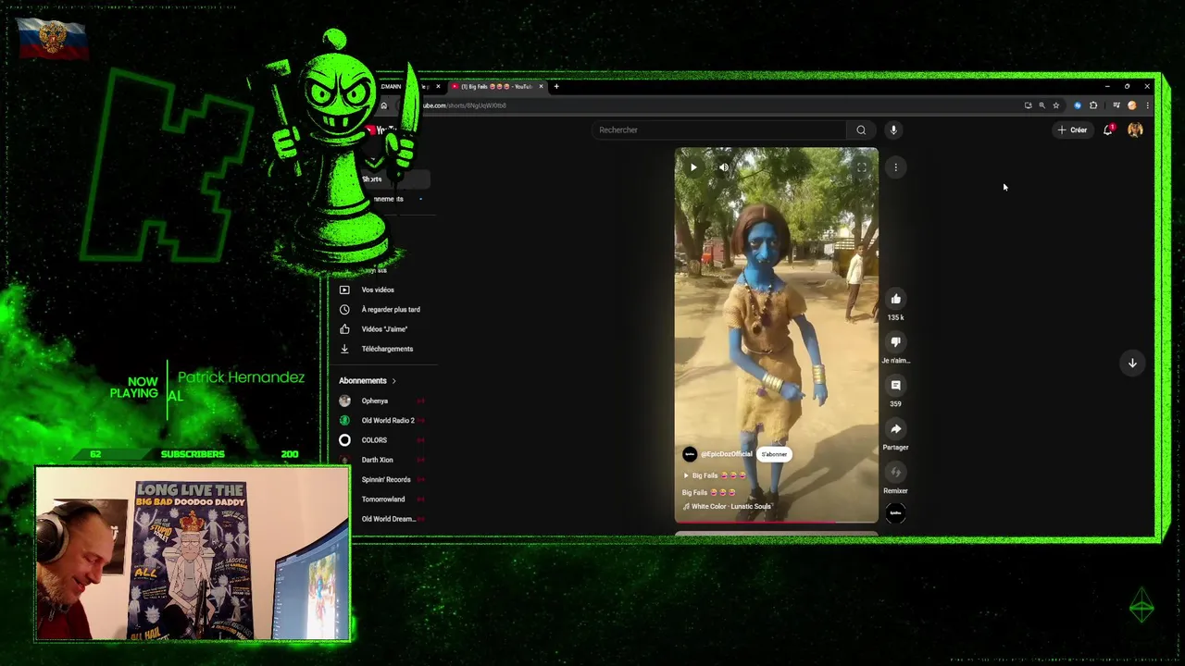Open a new browser tab
1185x666 pixels.
click(x=555, y=87)
